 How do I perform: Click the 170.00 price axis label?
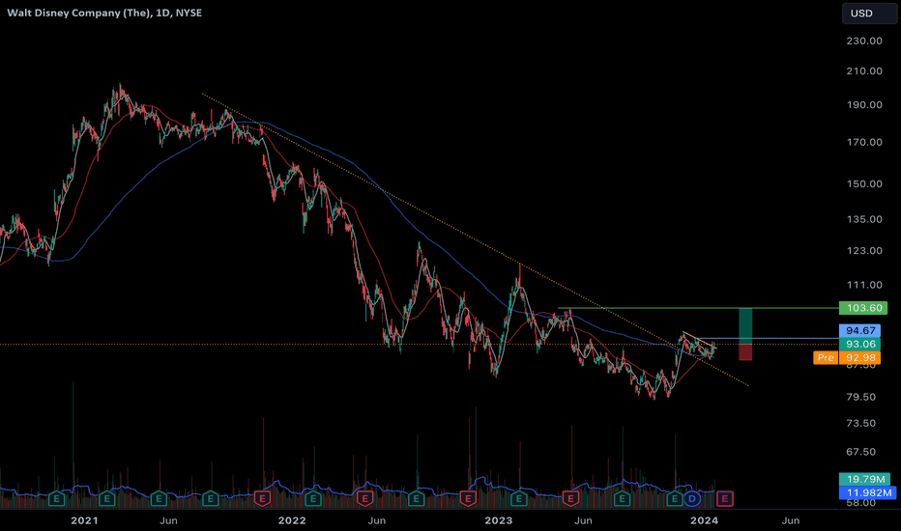tap(864, 142)
